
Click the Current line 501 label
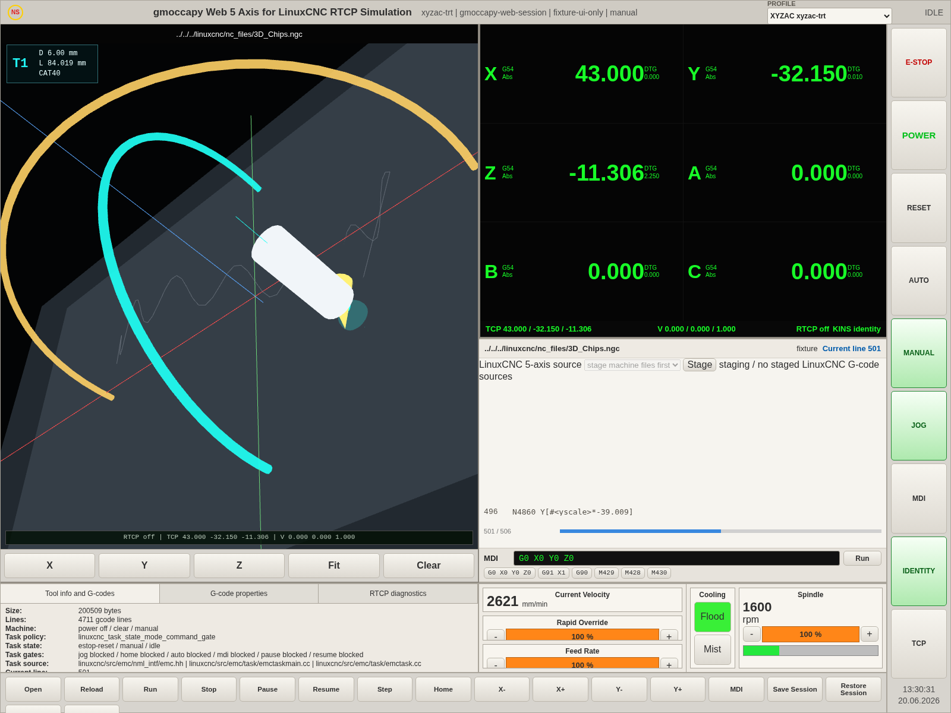click(x=852, y=349)
